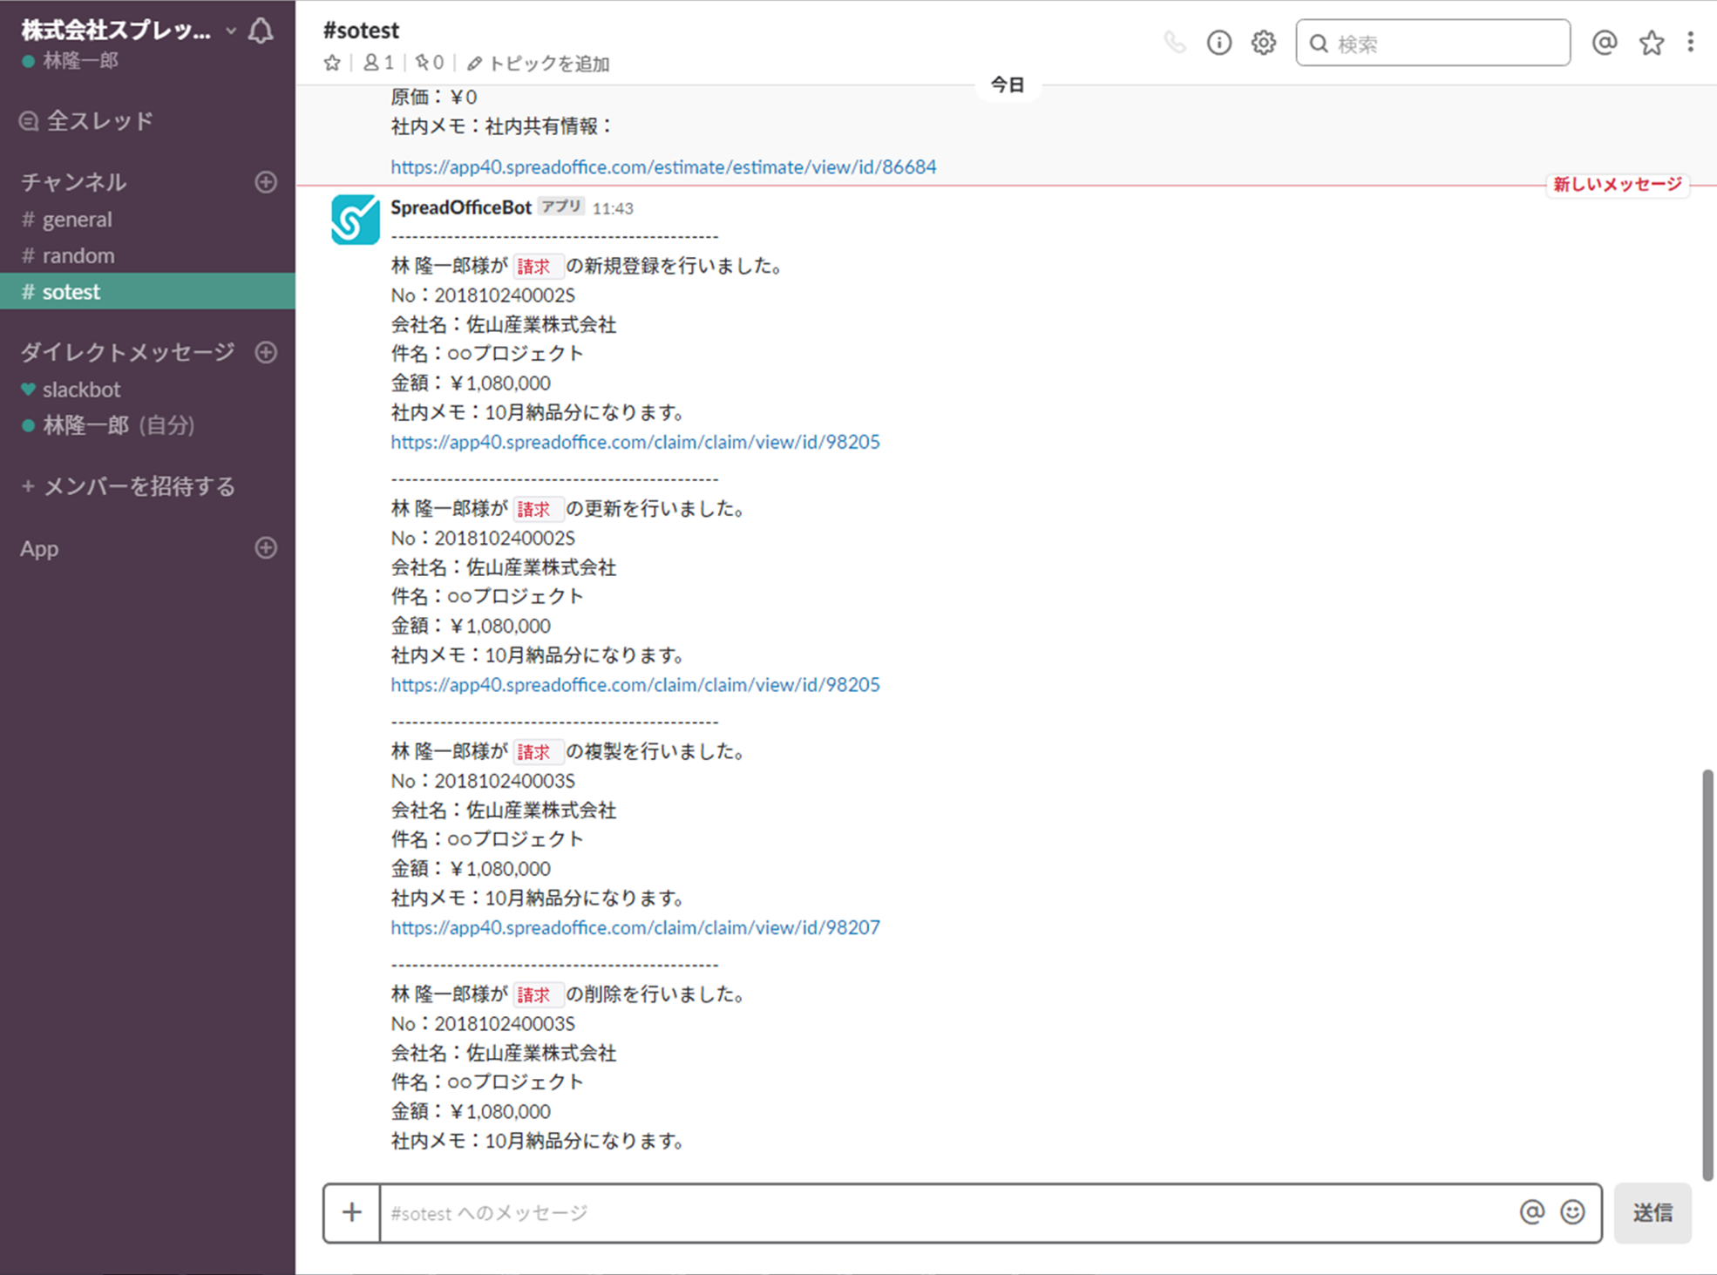Image resolution: width=1717 pixels, height=1275 pixels.
Task: Start a call with the phone icon
Action: [1175, 42]
